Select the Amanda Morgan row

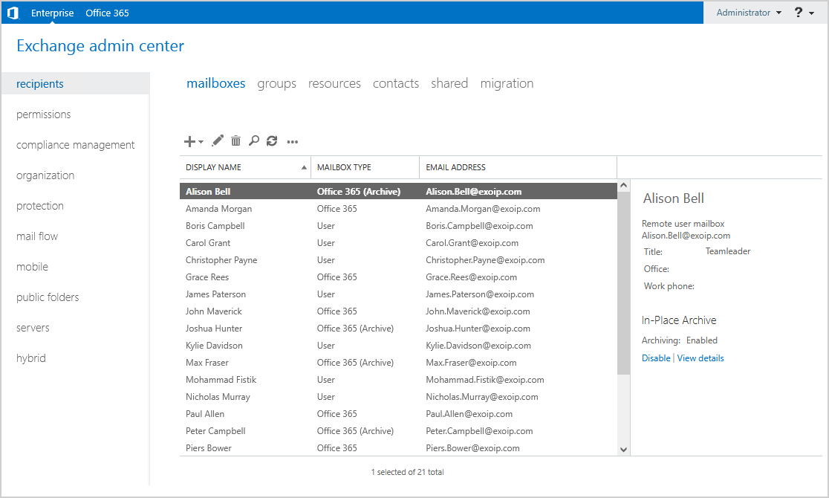pos(399,209)
